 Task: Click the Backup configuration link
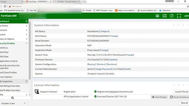pyautogui.click(x=92, y=64)
